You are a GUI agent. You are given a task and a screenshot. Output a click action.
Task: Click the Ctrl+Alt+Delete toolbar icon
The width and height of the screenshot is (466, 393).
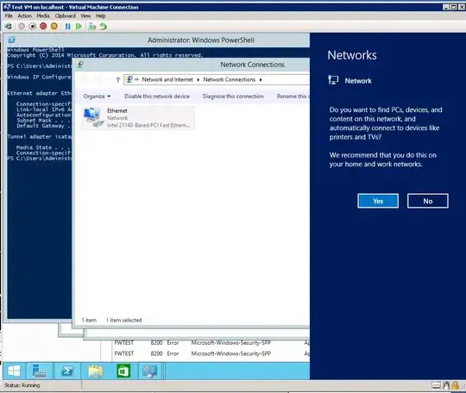(9, 27)
